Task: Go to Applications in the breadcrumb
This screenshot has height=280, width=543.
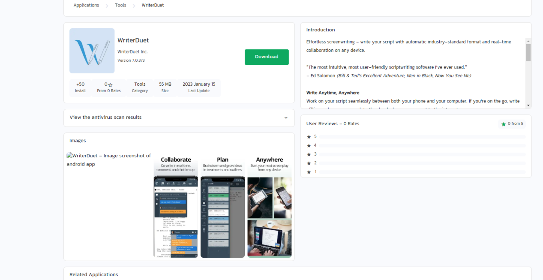Action: (86, 6)
